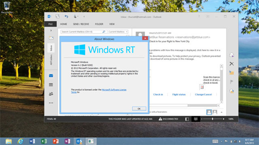Click in Search Current Mailbox field
This screenshot has height=145, width=259.
pyautogui.click(x=81, y=31)
